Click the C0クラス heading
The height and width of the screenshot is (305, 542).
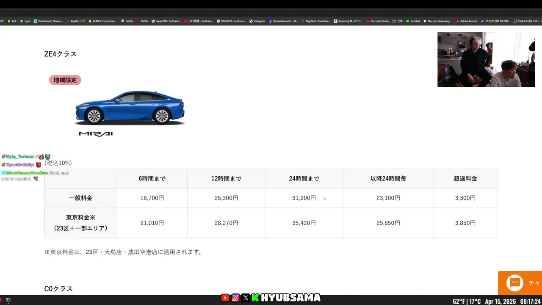point(58,288)
